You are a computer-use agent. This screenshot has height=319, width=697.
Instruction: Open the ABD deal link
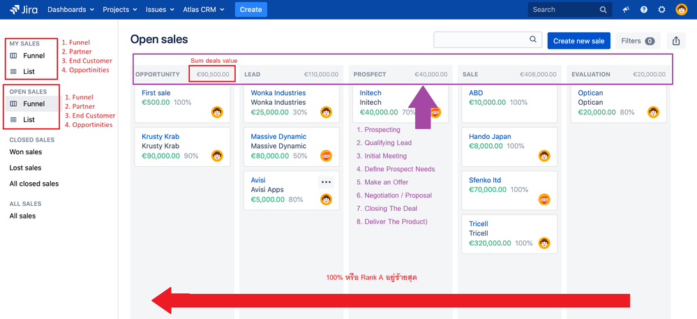[476, 93]
